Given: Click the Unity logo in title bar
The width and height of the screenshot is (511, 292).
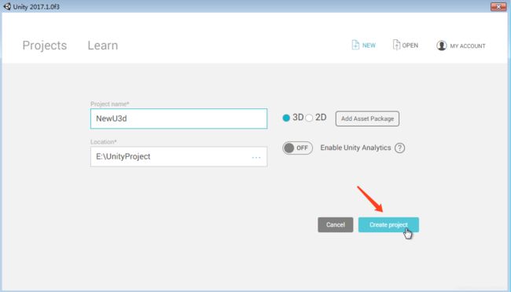Looking at the screenshot, I should point(7,6).
